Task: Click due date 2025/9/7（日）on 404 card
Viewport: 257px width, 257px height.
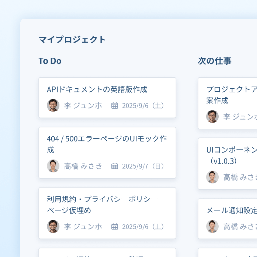Action: pos(144,166)
